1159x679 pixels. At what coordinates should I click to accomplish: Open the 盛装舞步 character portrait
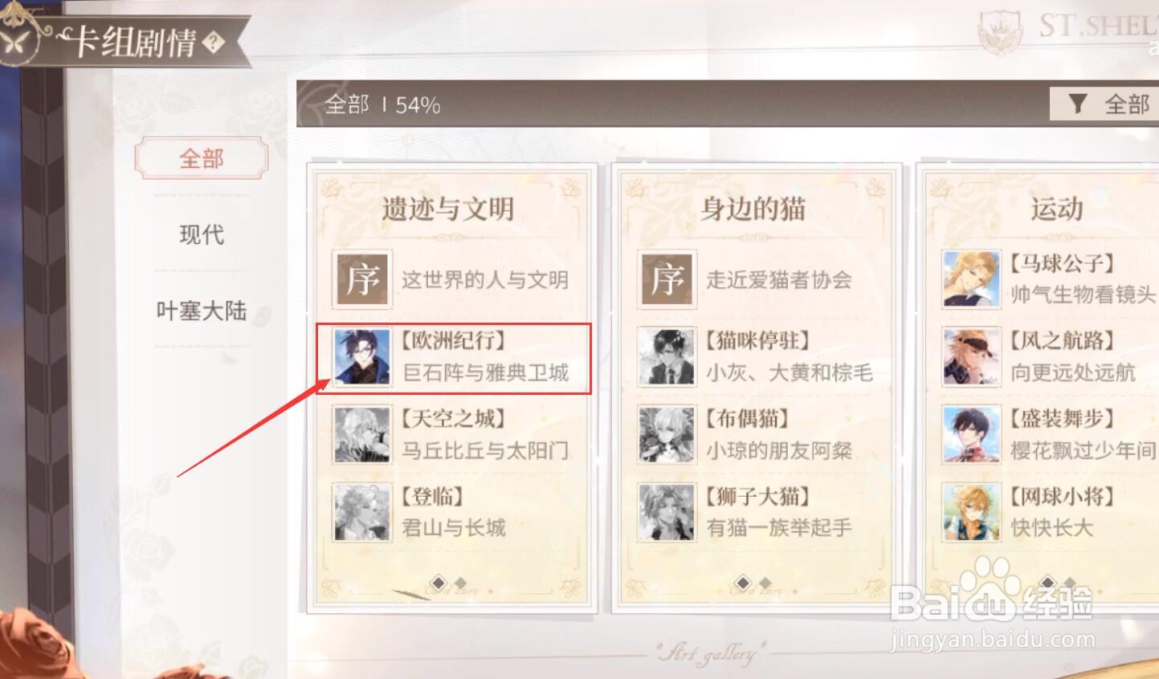971,435
